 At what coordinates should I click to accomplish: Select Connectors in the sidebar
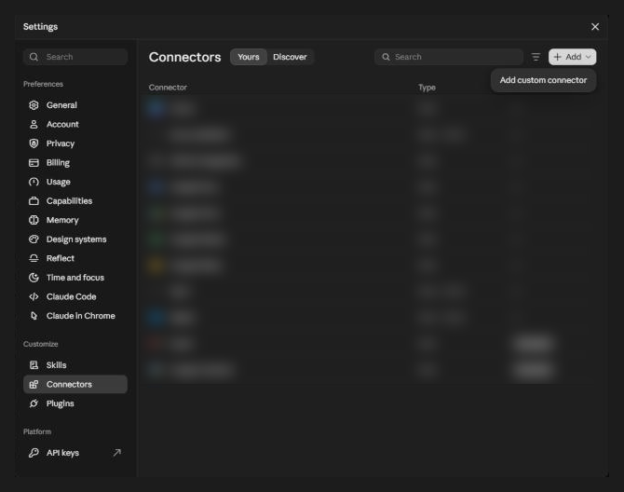pos(75,384)
